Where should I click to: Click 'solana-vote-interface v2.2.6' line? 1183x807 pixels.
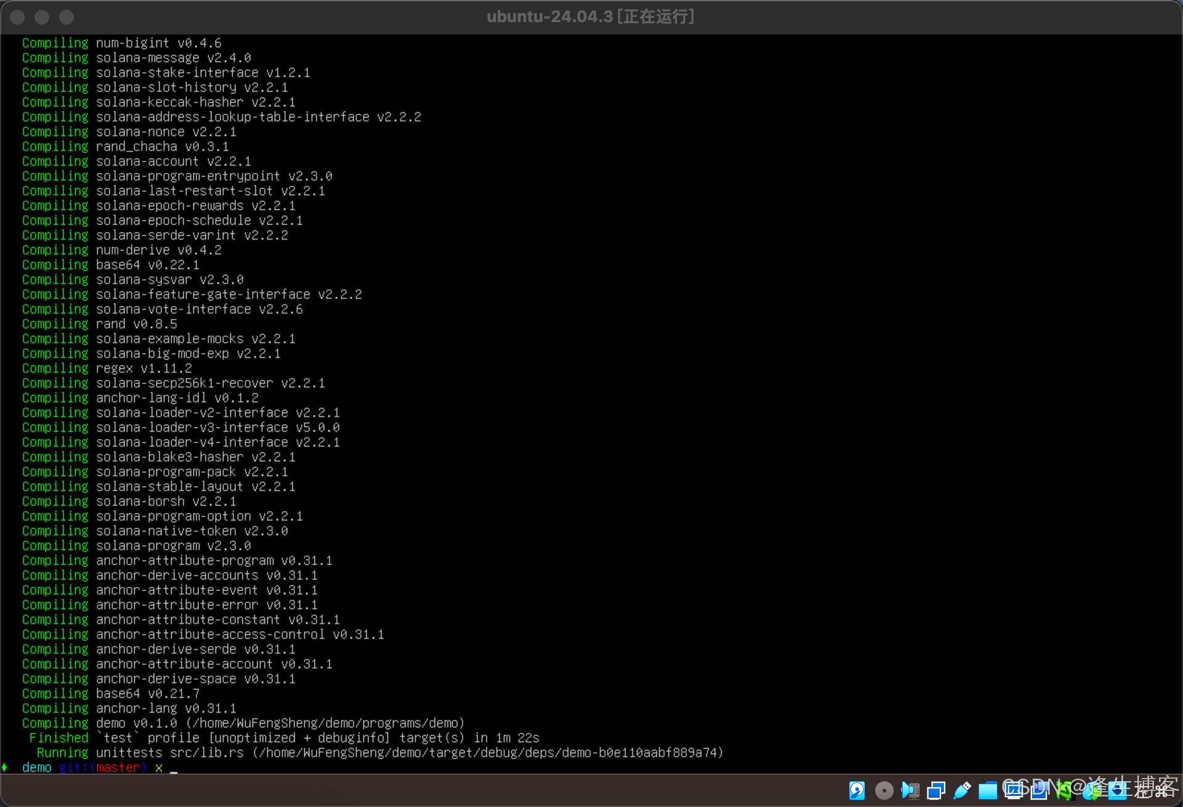click(200, 309)
